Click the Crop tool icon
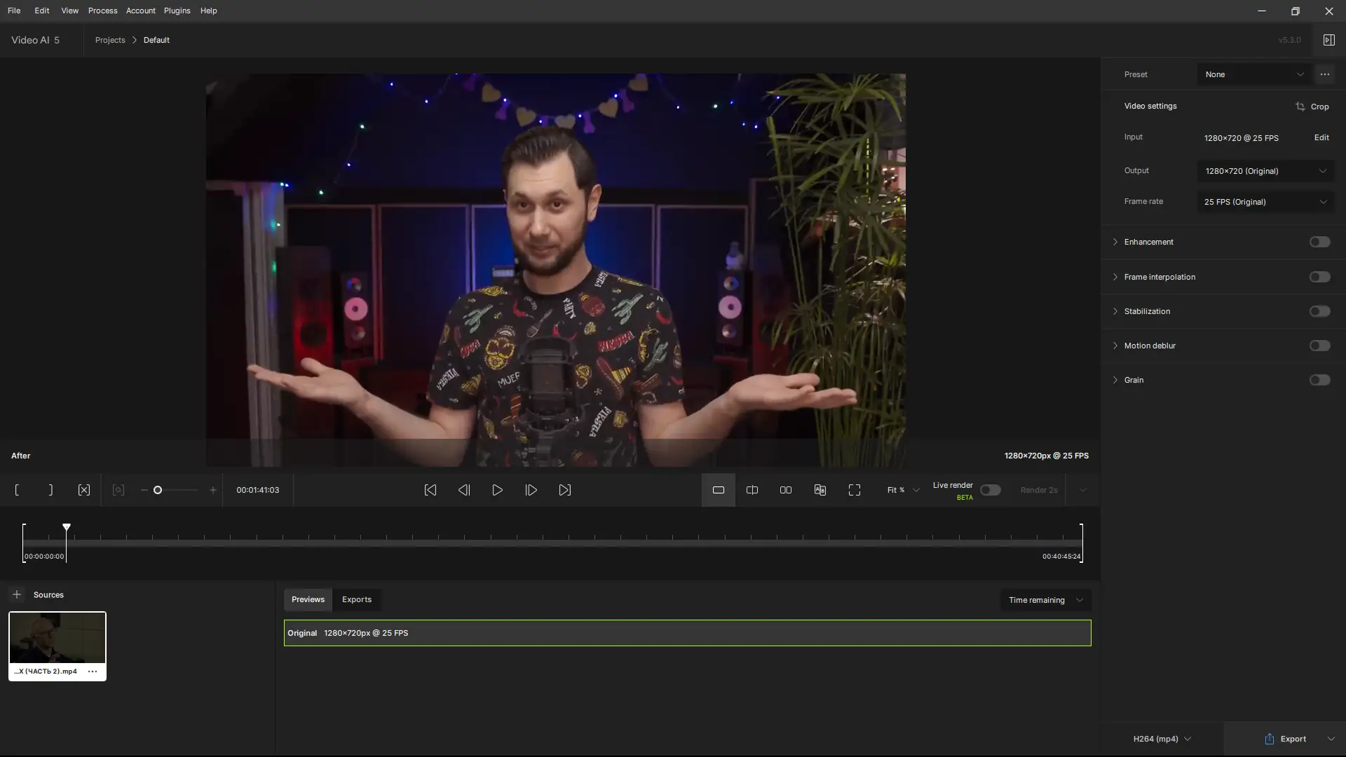The image size is (1346, 757). 1300,107
